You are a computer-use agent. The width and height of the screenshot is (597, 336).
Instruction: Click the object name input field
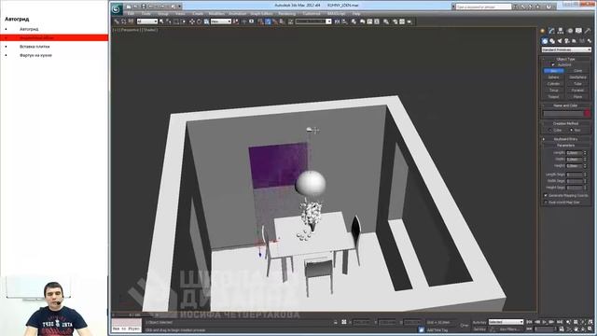563,114
